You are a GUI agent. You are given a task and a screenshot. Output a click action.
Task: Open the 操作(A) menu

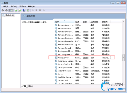tap(14, 7)
